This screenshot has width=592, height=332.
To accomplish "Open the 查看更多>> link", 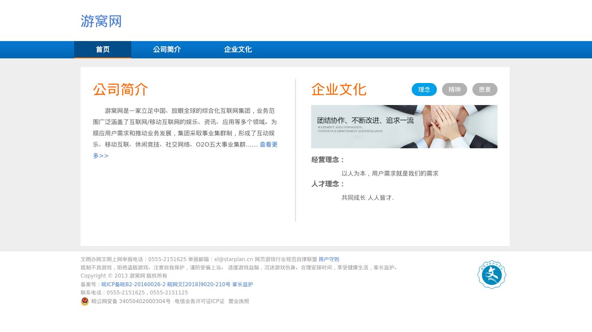I will click(269, 144).
